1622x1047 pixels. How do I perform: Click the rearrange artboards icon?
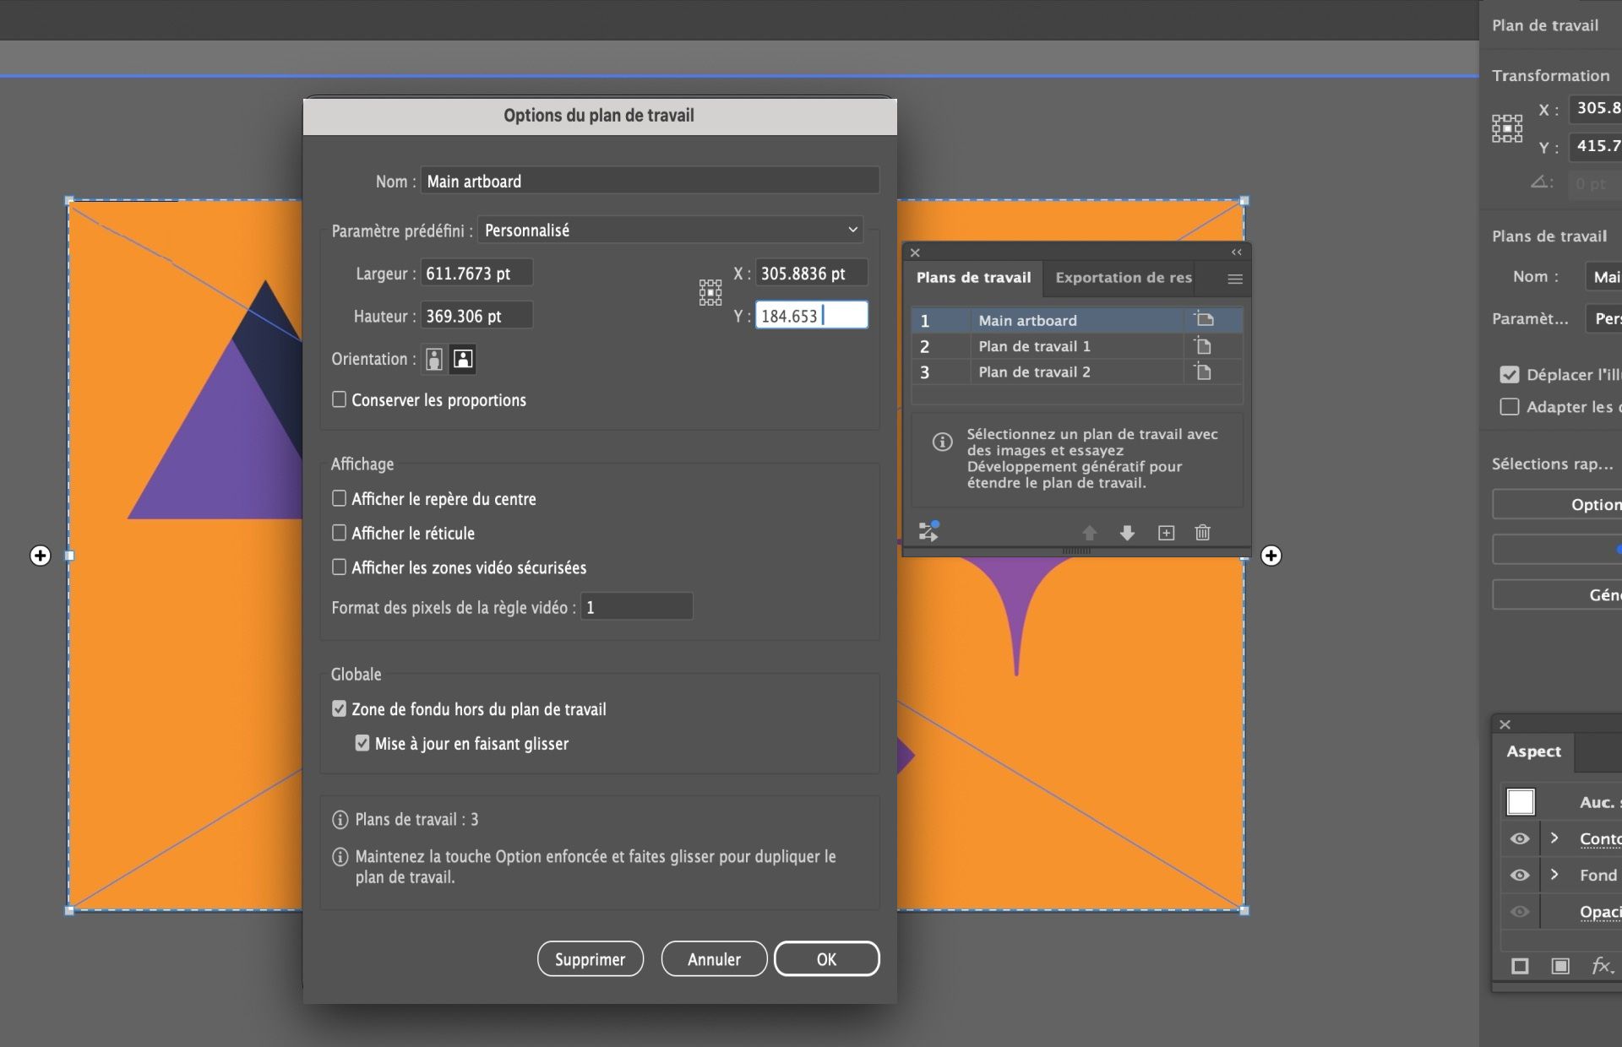pyautogui.click(x=928, y=532)
